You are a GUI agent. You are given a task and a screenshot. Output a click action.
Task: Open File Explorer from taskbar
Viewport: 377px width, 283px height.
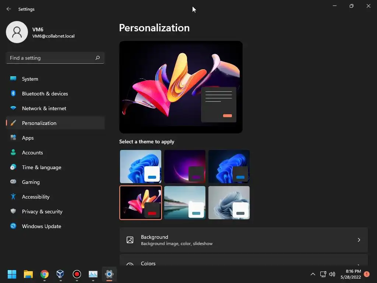pos(28,274)
